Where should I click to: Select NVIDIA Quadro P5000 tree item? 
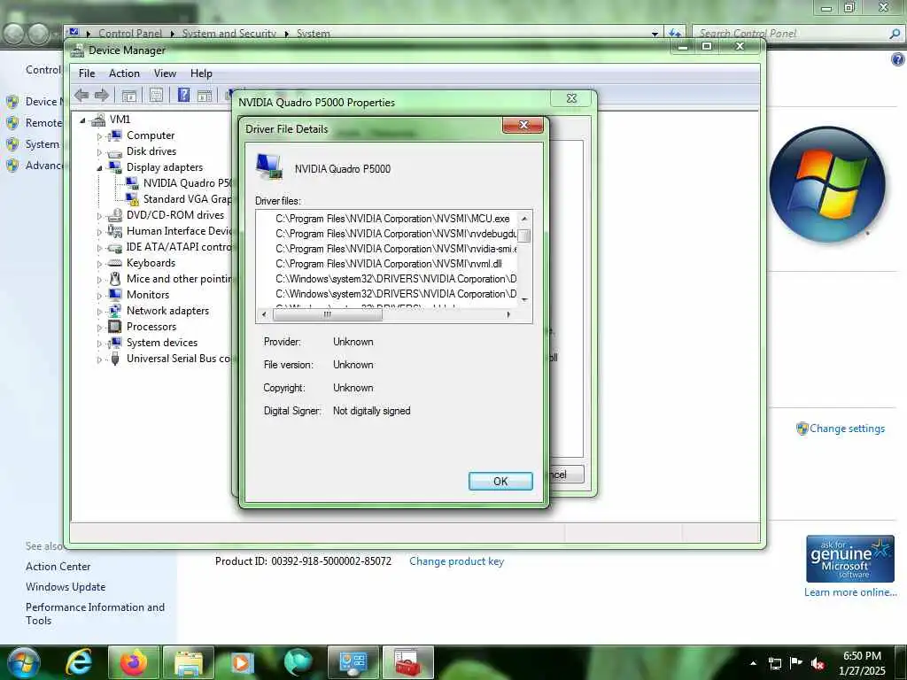[x=187, y=183]
